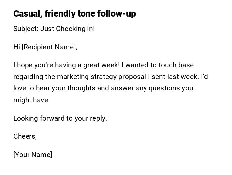
Task: Click the word "marketing" in body
Action: pos(73,77)
